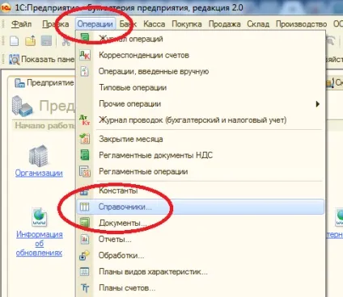Viewport: 343px width, 297px height.
Task: Select Закрытие месяца entry
Action: click(201, 139)
